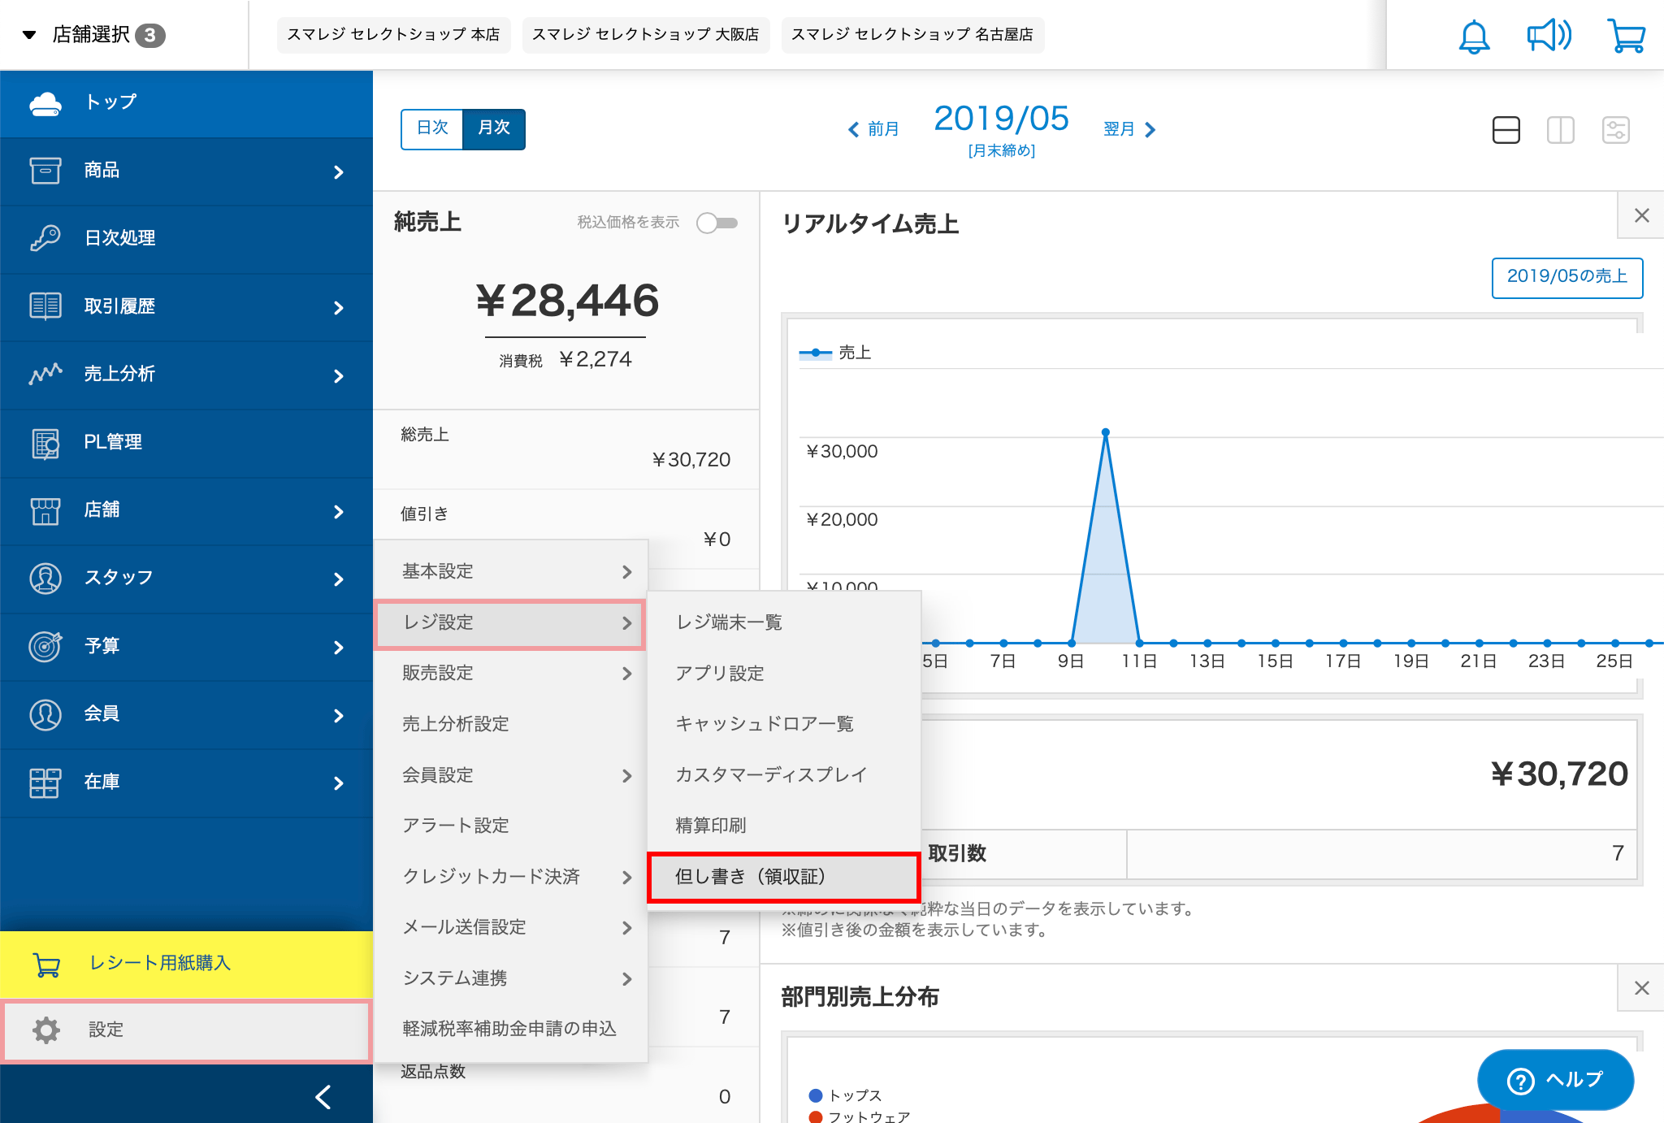Viewport: 1664px width, 1123px height.
Task: Click the 設定 gear icon
Action: [46, 1030]
